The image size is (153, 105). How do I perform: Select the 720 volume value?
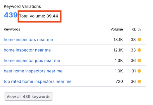click(x=119, y=81)
